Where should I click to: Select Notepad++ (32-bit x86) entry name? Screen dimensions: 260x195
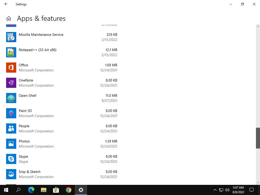(38, 50)
